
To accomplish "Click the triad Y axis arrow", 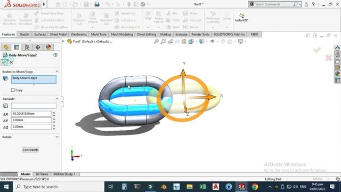I will [x=183, y=73].
